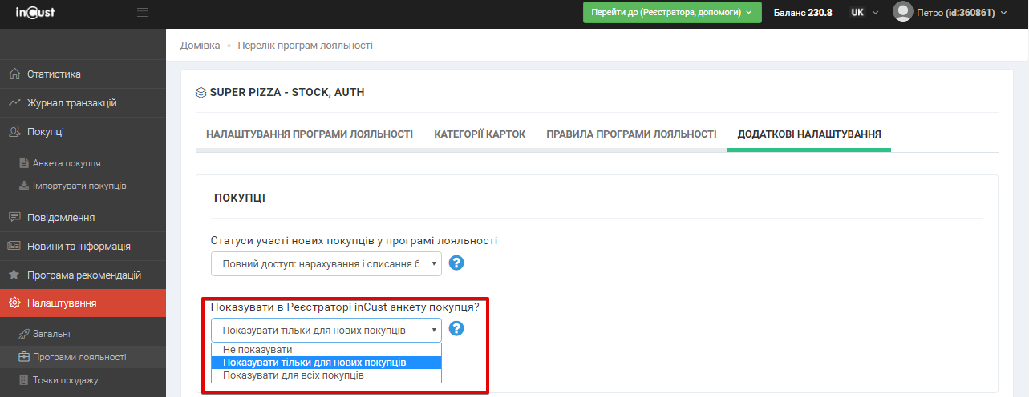Click the SUPER PIZZA - STOCK, AUTH title

(287, 93)
